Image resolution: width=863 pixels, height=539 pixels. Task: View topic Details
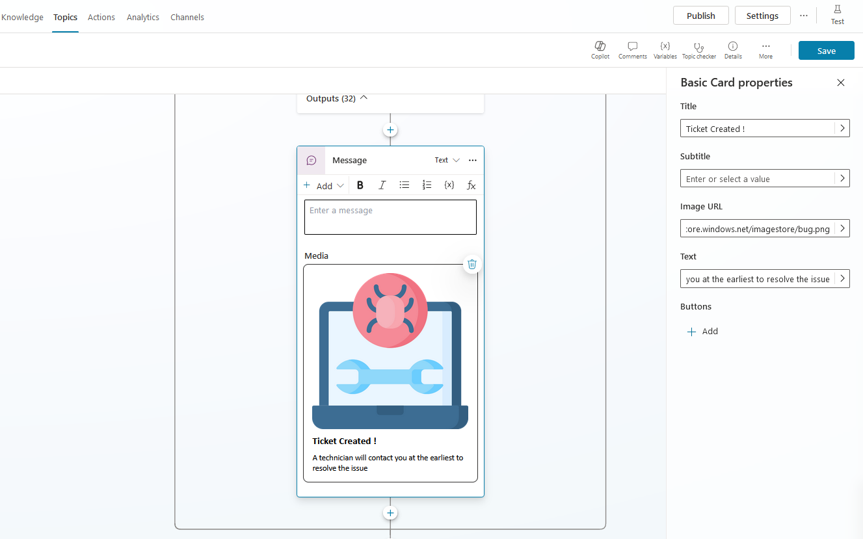point(732,49)
